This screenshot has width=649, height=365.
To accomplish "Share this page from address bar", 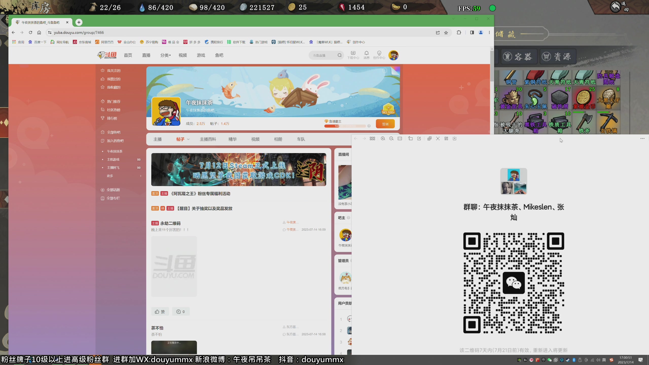I will click(438, 32).
